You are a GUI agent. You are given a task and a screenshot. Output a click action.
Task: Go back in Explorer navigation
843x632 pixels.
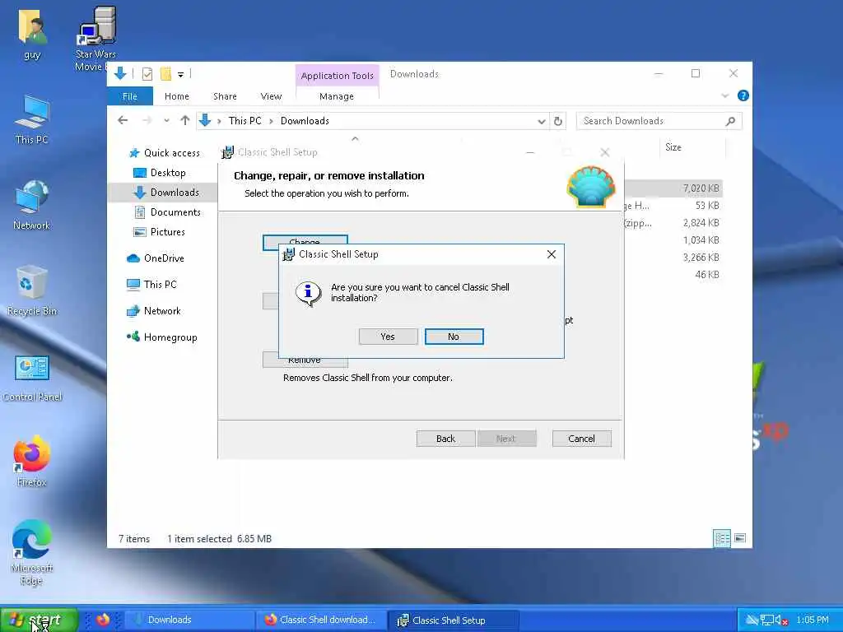[x=123, y=120]
